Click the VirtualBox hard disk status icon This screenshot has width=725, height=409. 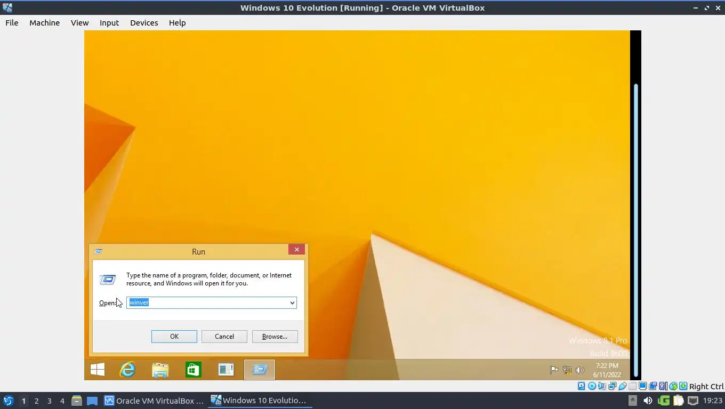(582, 386)
